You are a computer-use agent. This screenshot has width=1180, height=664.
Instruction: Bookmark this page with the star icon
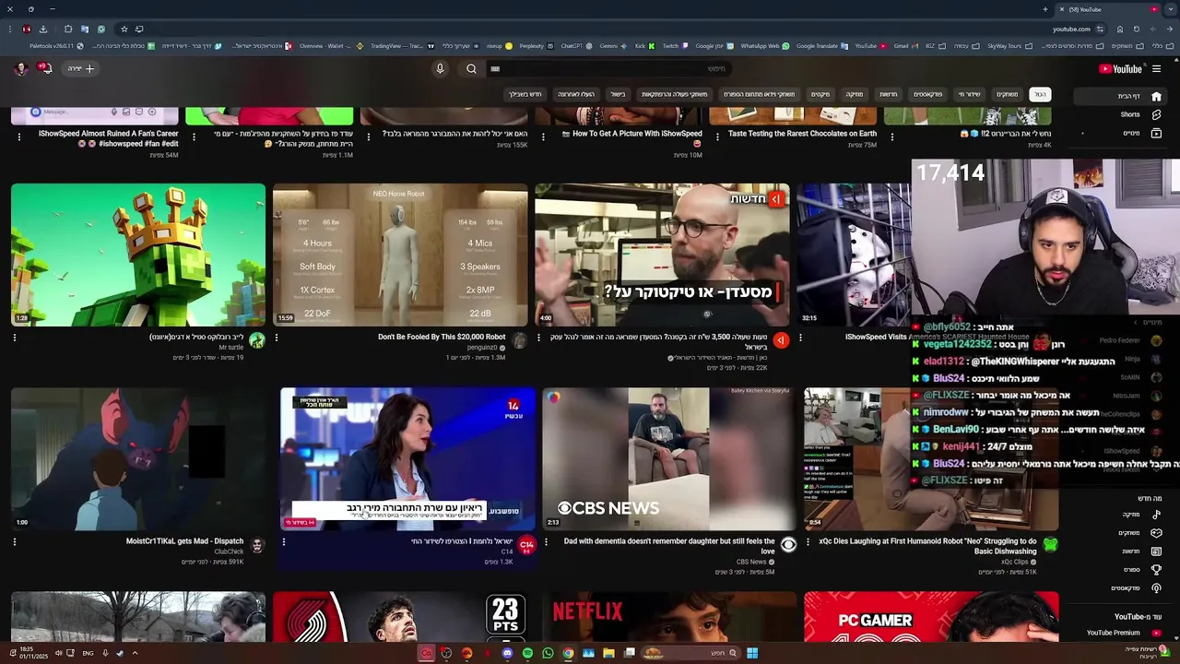124,29
